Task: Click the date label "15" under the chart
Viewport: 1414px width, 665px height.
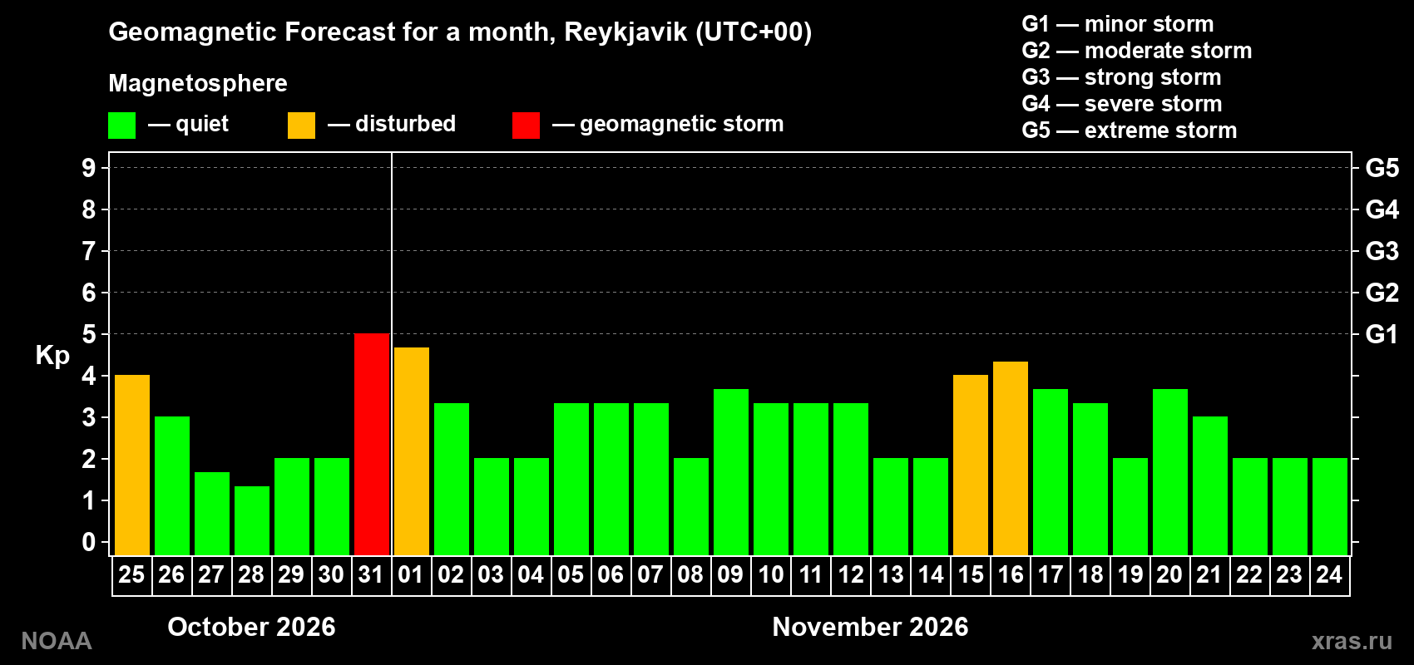Action: point(971,574)
